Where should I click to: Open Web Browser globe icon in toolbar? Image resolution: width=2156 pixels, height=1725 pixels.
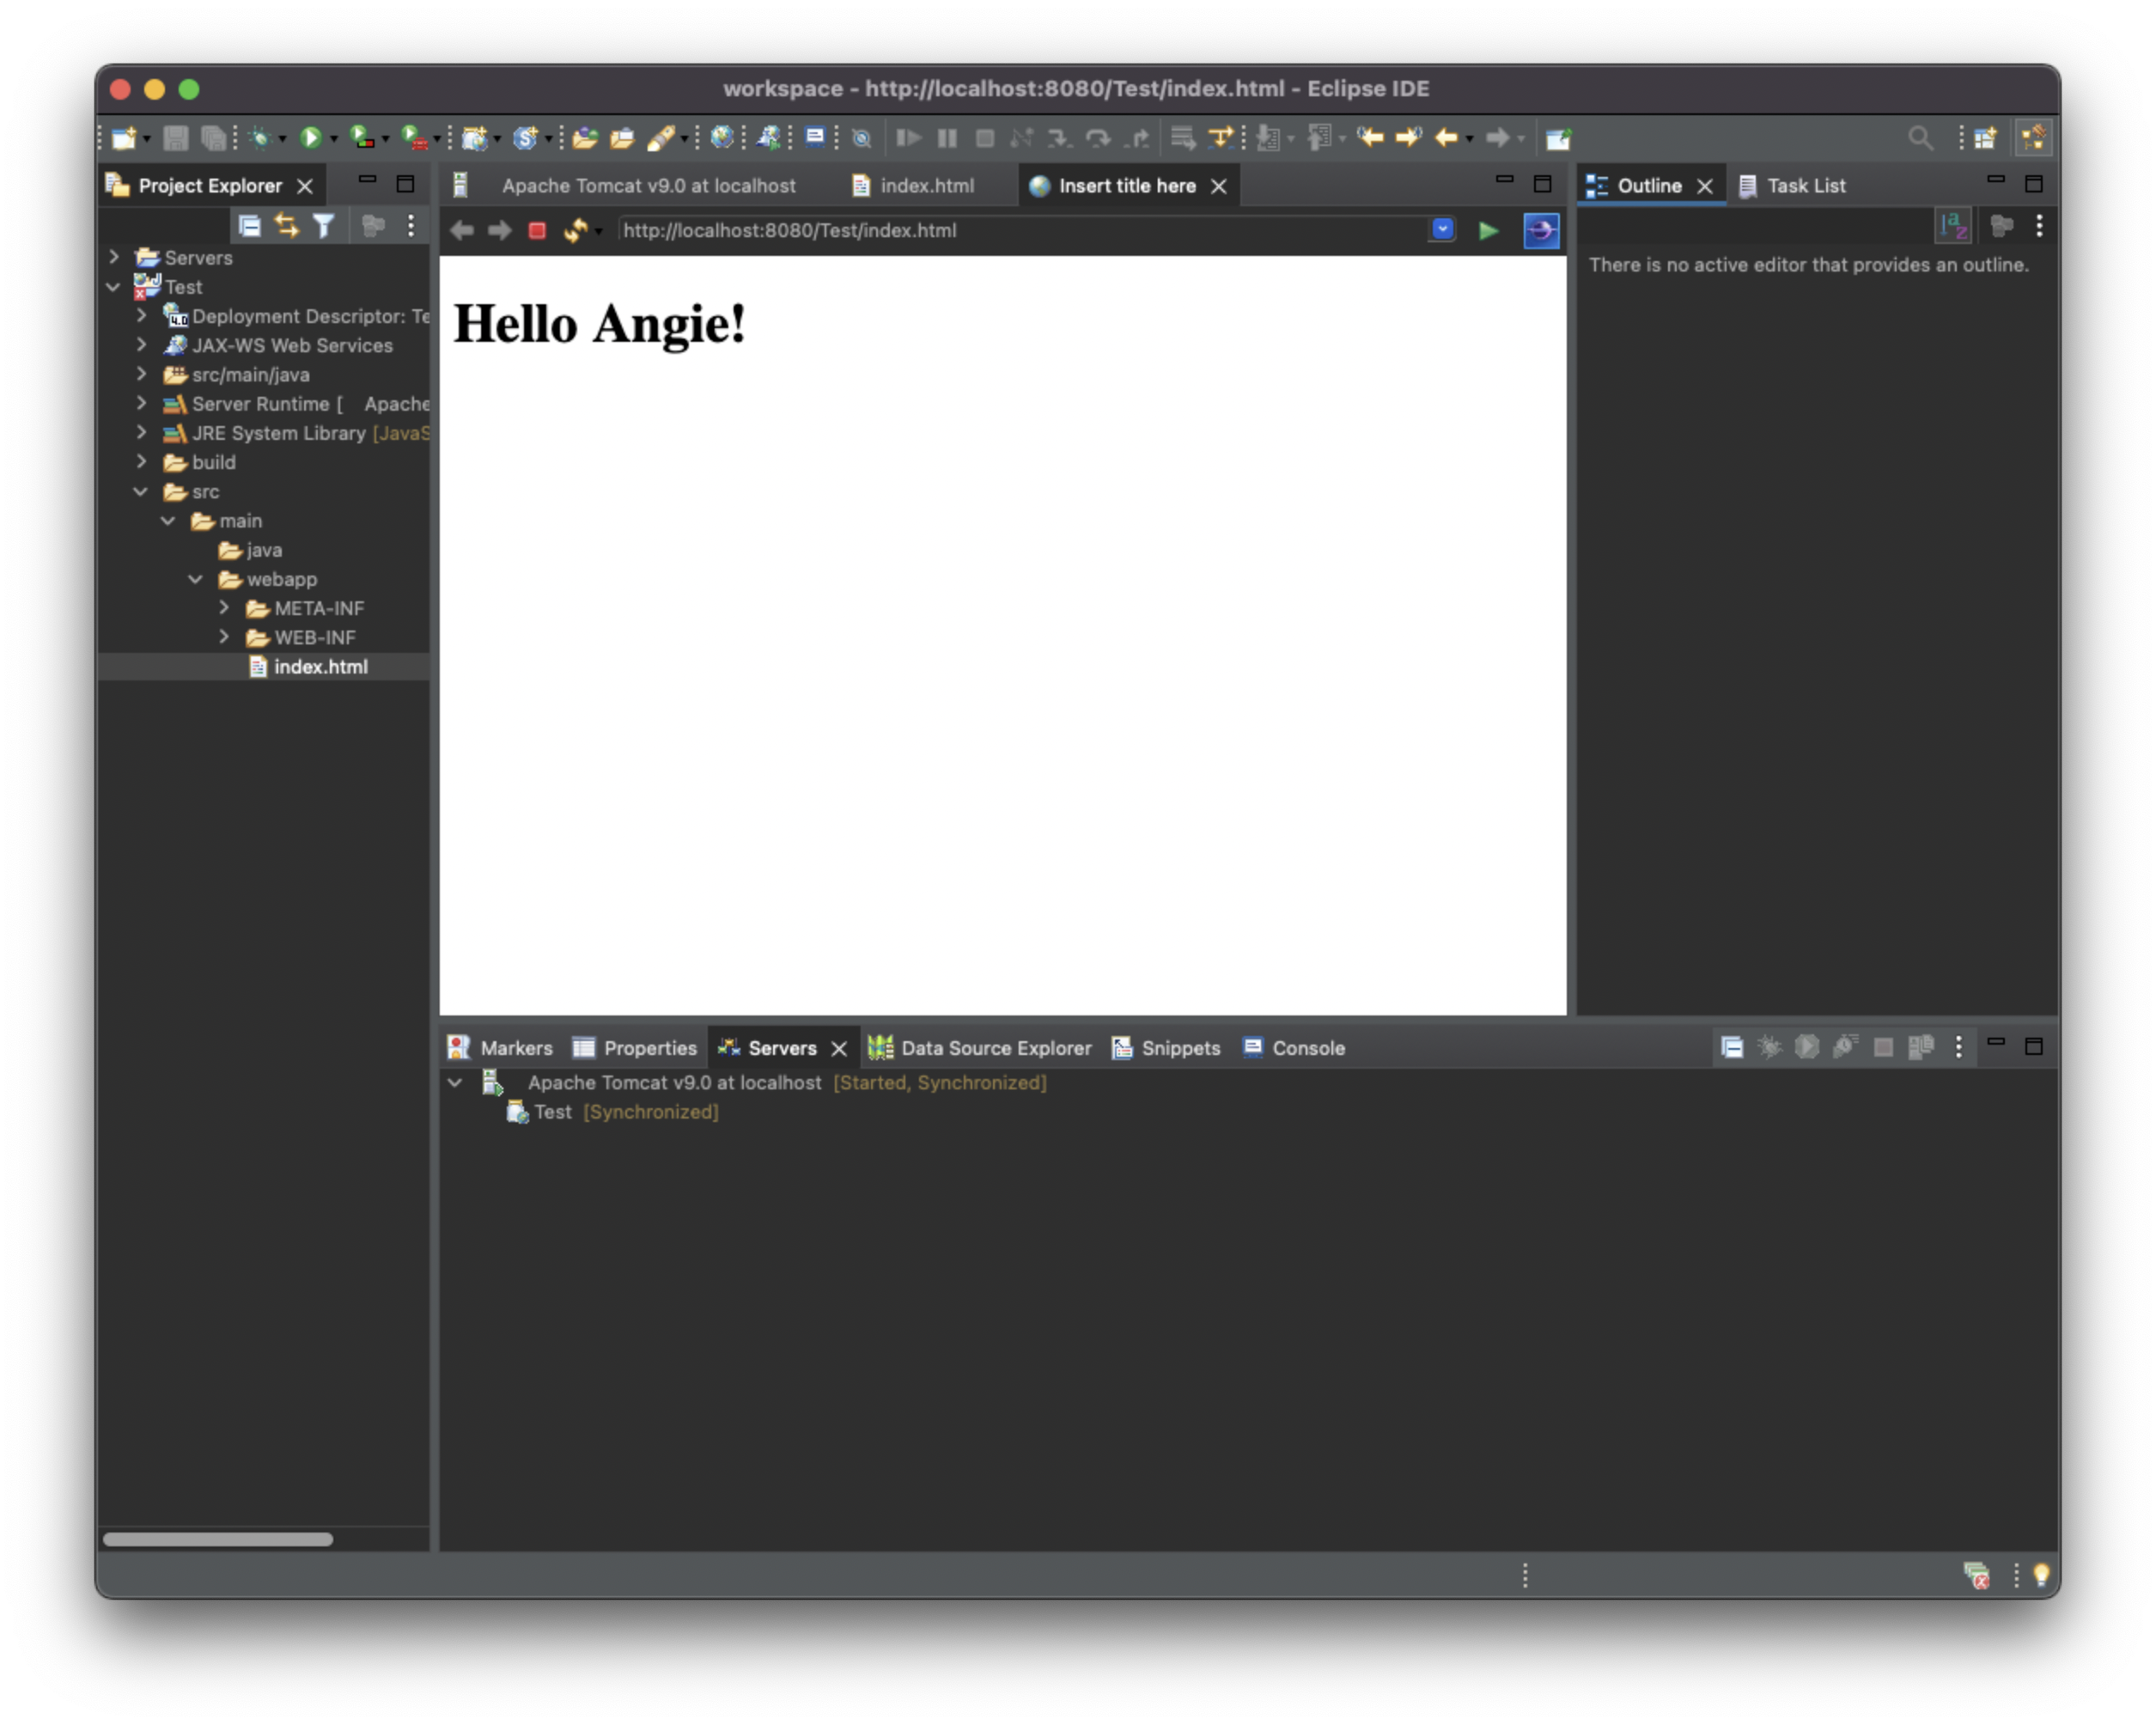click(721, 138)
